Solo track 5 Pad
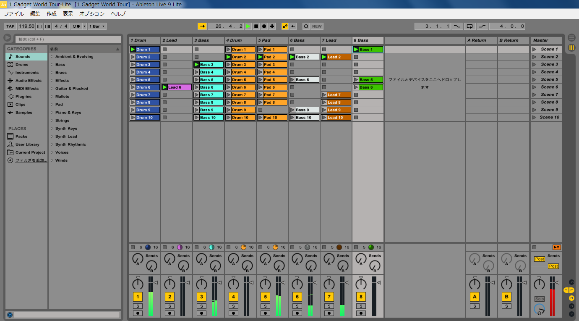Image resolution: width=579 pixels, height=321 pixels. point(265,306)
